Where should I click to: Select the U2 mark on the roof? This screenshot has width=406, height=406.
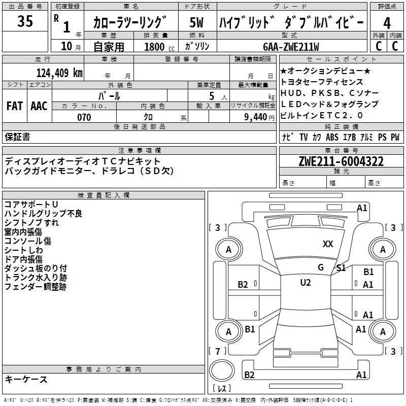306,283
